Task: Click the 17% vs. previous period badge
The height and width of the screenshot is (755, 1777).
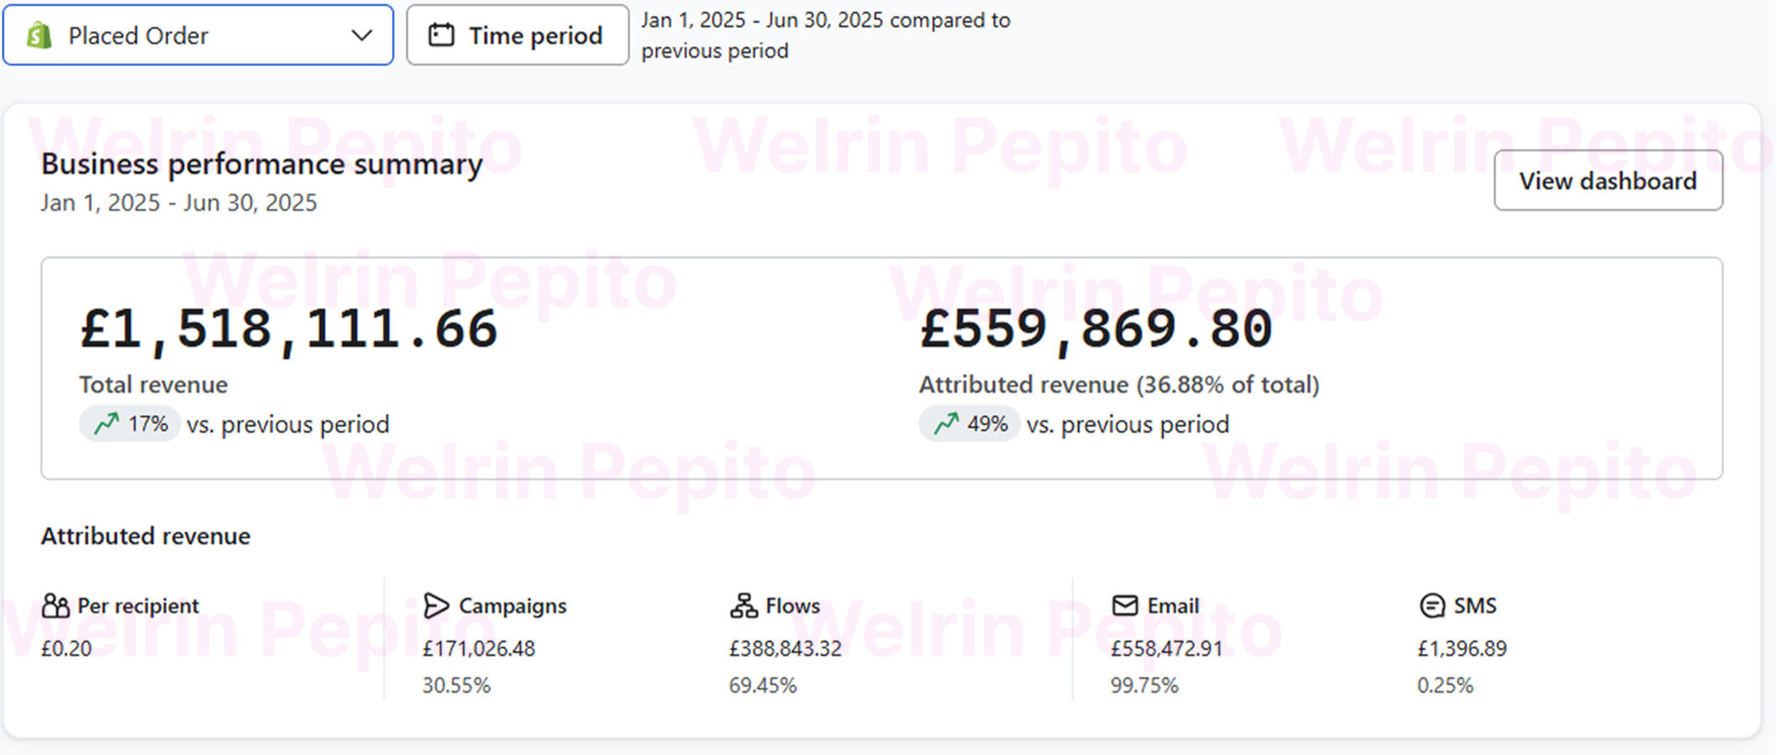Action: click(131, 424)
